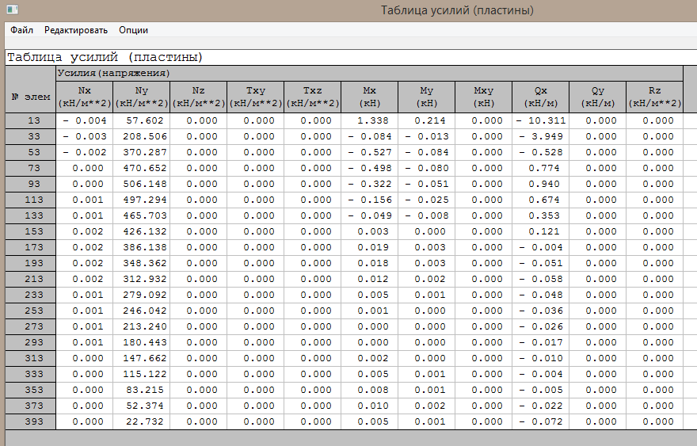
Task: Select row header for element 353
Action: tap(31, 390)
